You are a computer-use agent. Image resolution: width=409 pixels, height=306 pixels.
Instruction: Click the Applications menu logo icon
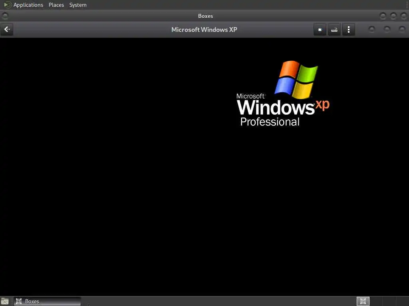pos(7,5)
